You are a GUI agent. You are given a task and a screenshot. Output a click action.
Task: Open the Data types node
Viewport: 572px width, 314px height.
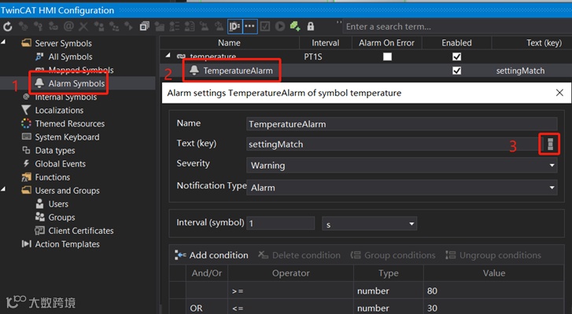point(55,151)
